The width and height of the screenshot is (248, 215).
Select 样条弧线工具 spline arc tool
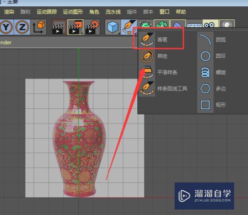163,88
